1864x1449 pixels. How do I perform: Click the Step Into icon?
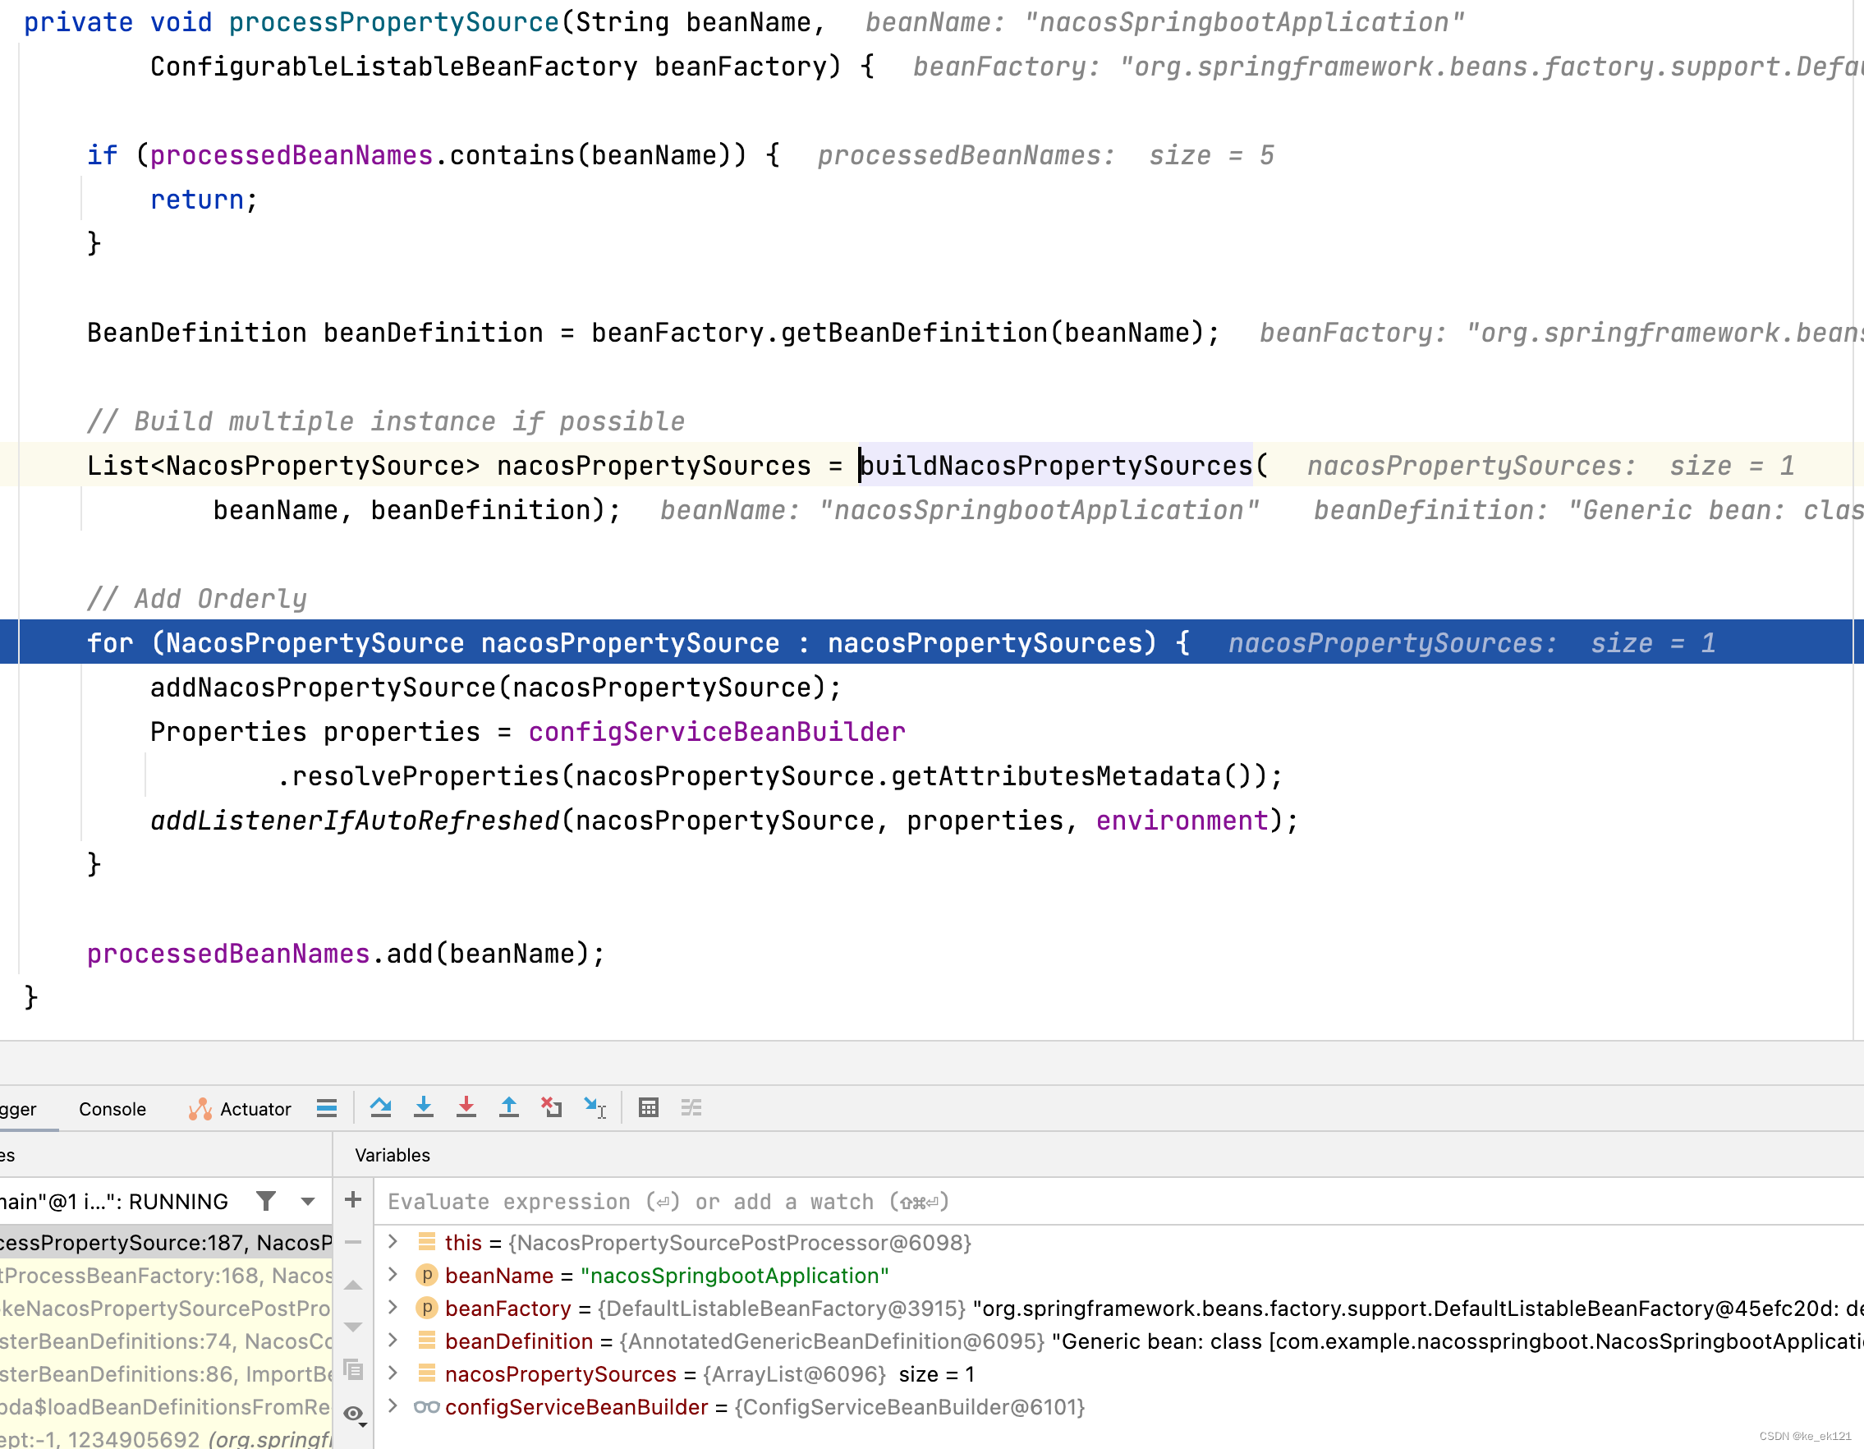424,1107
